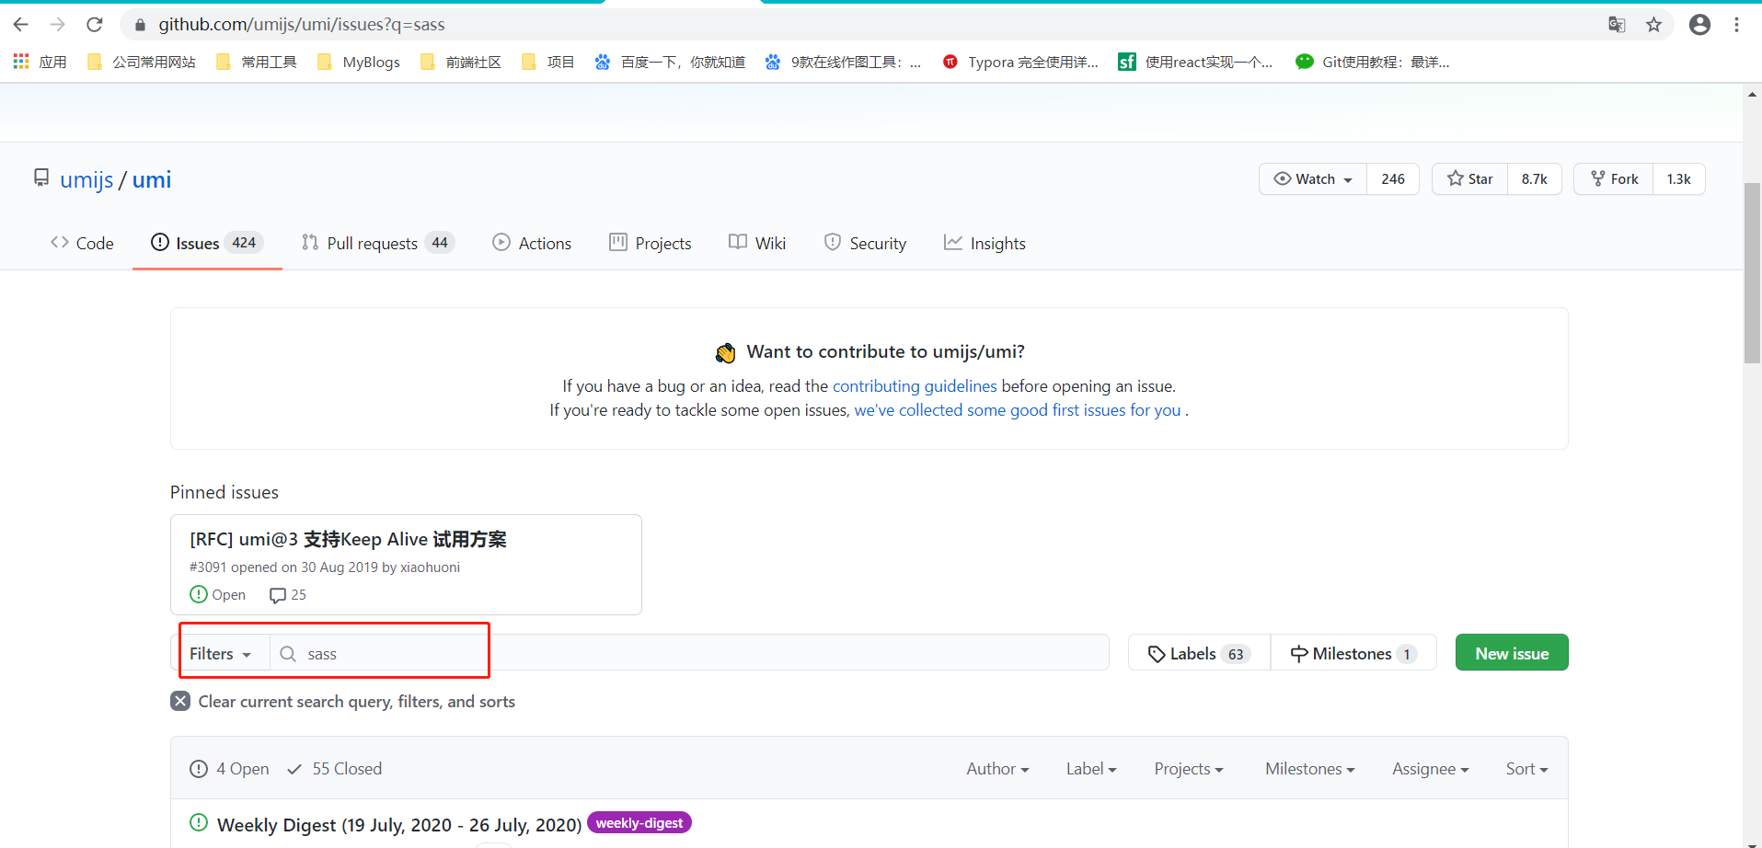This screenshot has width=1762, height=848.
Task: Open the Sort dropdown
Action: pyautogui.click(x=1526, y=769)
